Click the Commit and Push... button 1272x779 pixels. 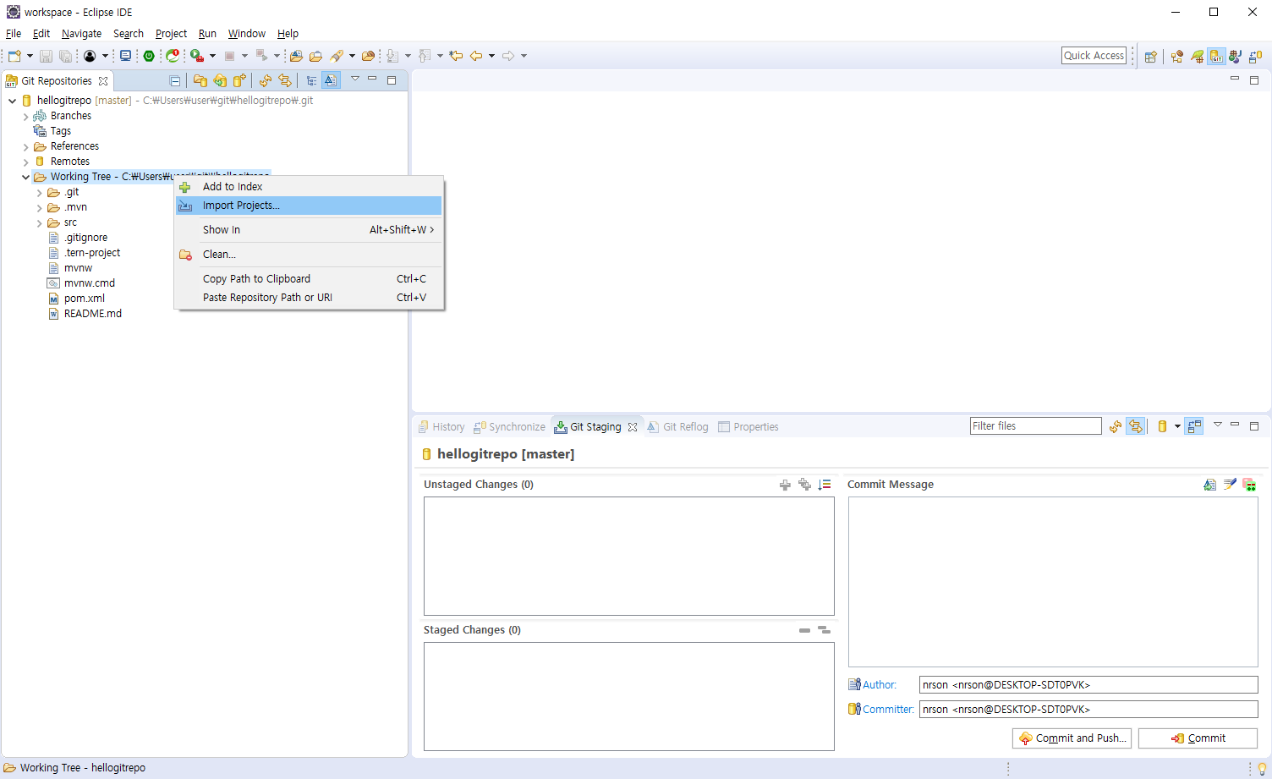pyautogui.click(x=1072, y=738)
